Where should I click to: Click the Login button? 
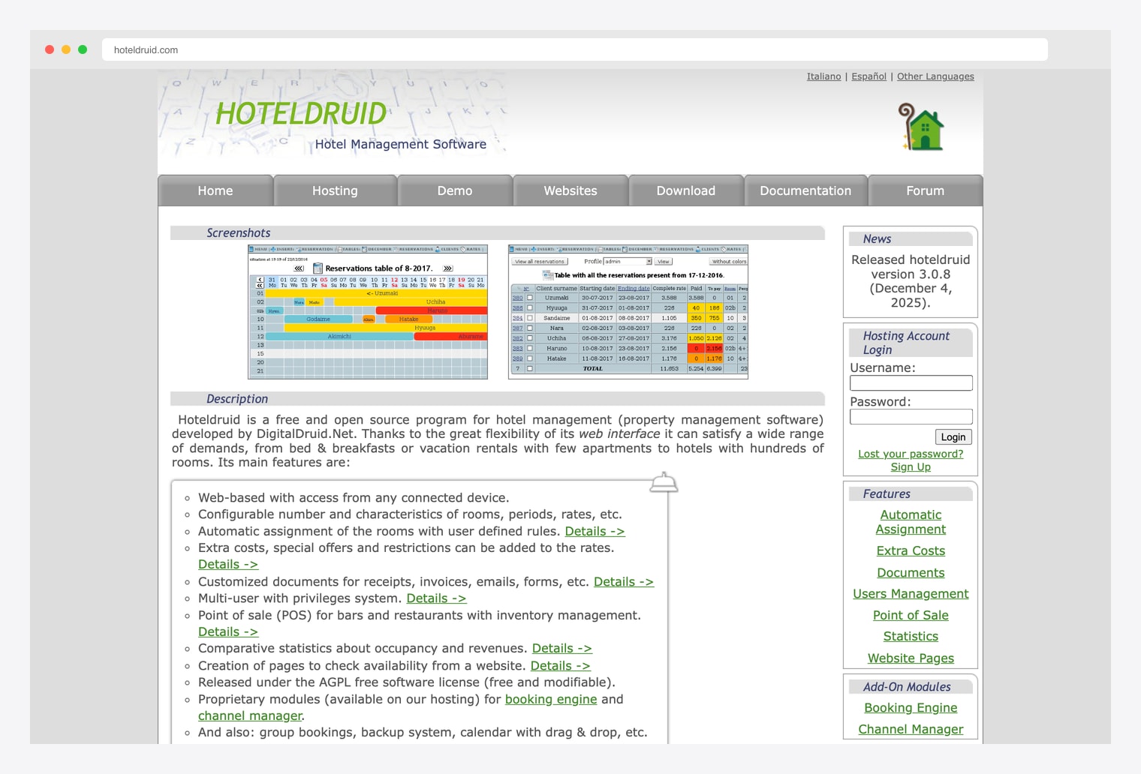(x=953, y=437)
